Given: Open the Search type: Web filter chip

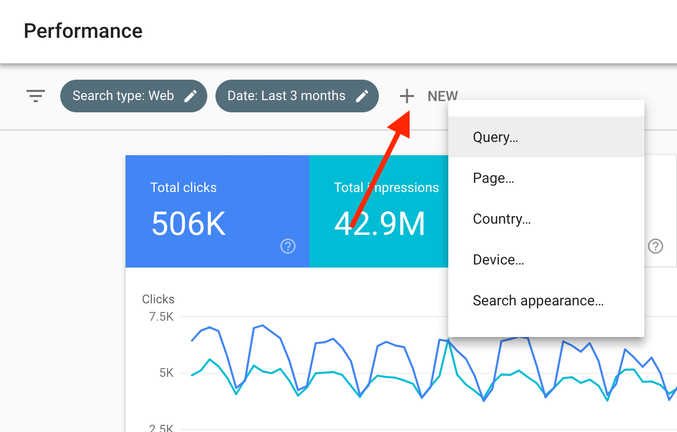Looking at the screenshot, I should [134, 96].
